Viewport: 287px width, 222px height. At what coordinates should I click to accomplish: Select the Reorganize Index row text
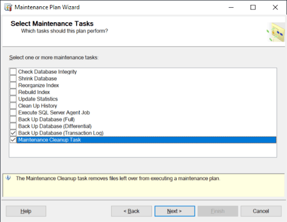point(39,85)
